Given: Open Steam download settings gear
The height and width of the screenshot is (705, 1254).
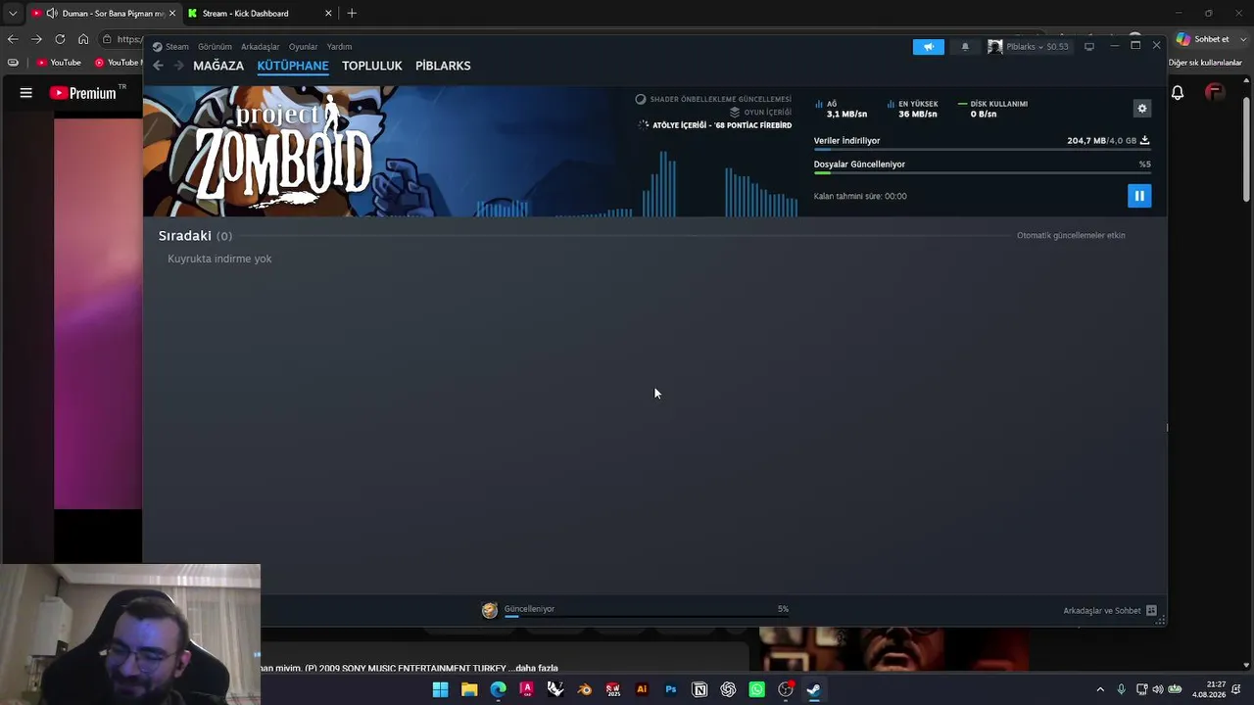Looking at the screenshot, I should [x=1141, y=109].
